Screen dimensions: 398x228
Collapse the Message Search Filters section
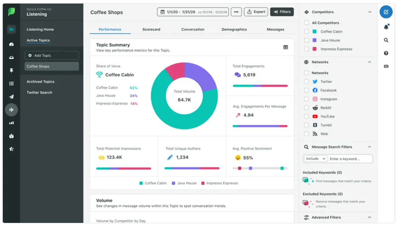click(369, 147)
